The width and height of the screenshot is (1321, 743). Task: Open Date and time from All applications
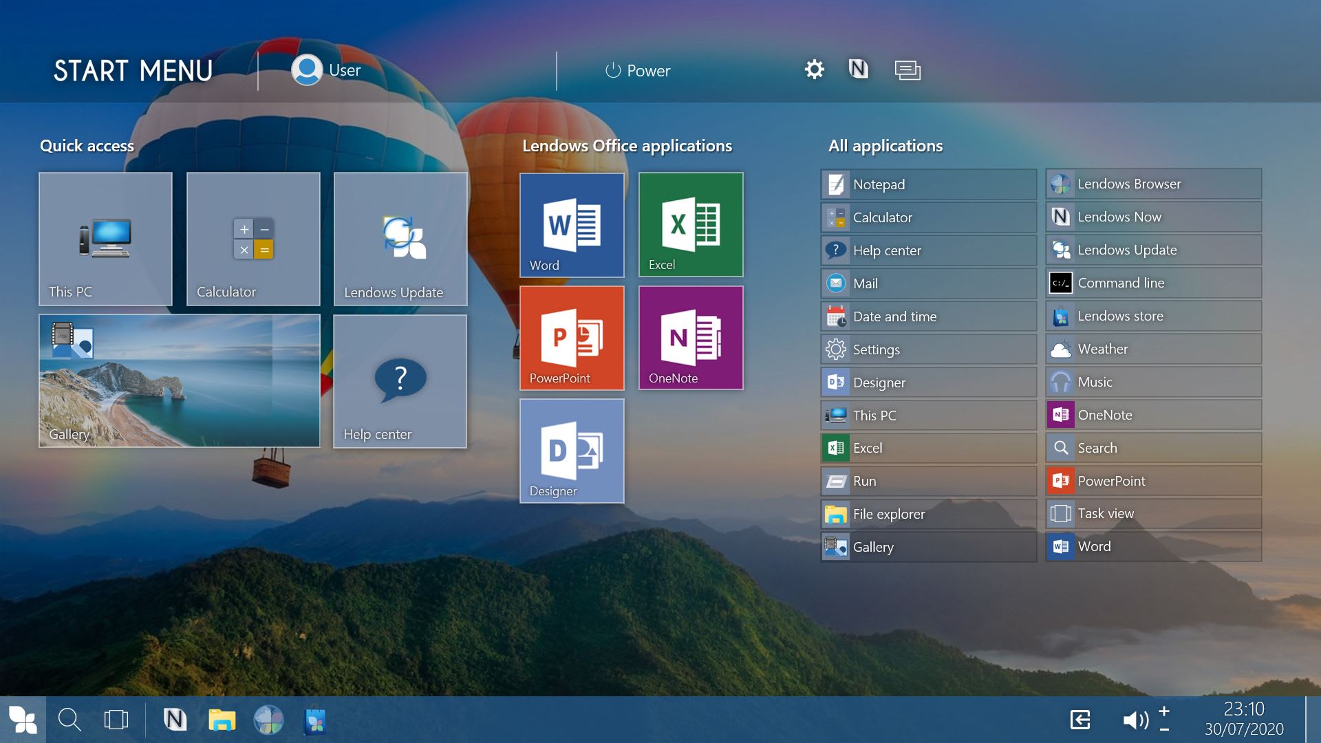[929, 316]
